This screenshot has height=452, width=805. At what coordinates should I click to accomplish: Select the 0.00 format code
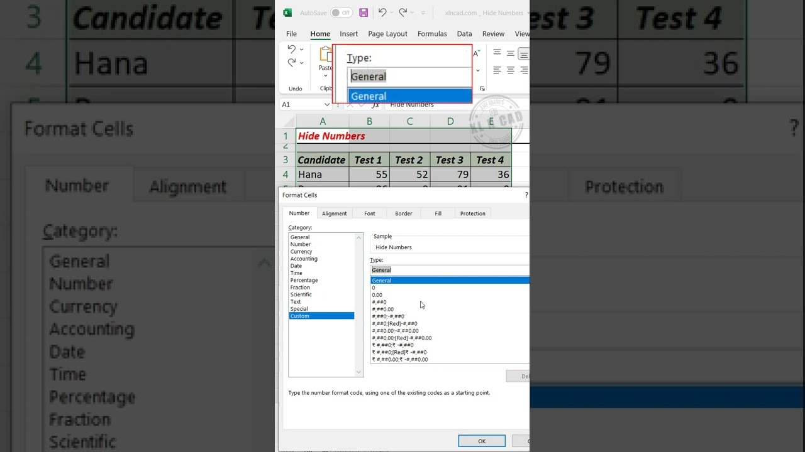tap(450, 295)
